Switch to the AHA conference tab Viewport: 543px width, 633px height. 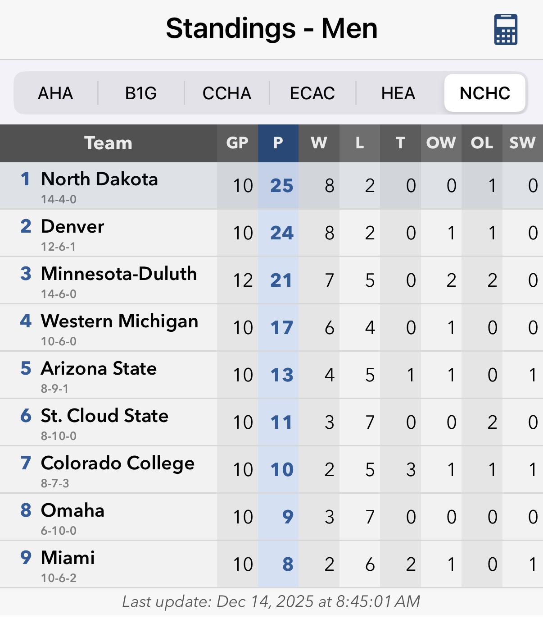(55, 93)
